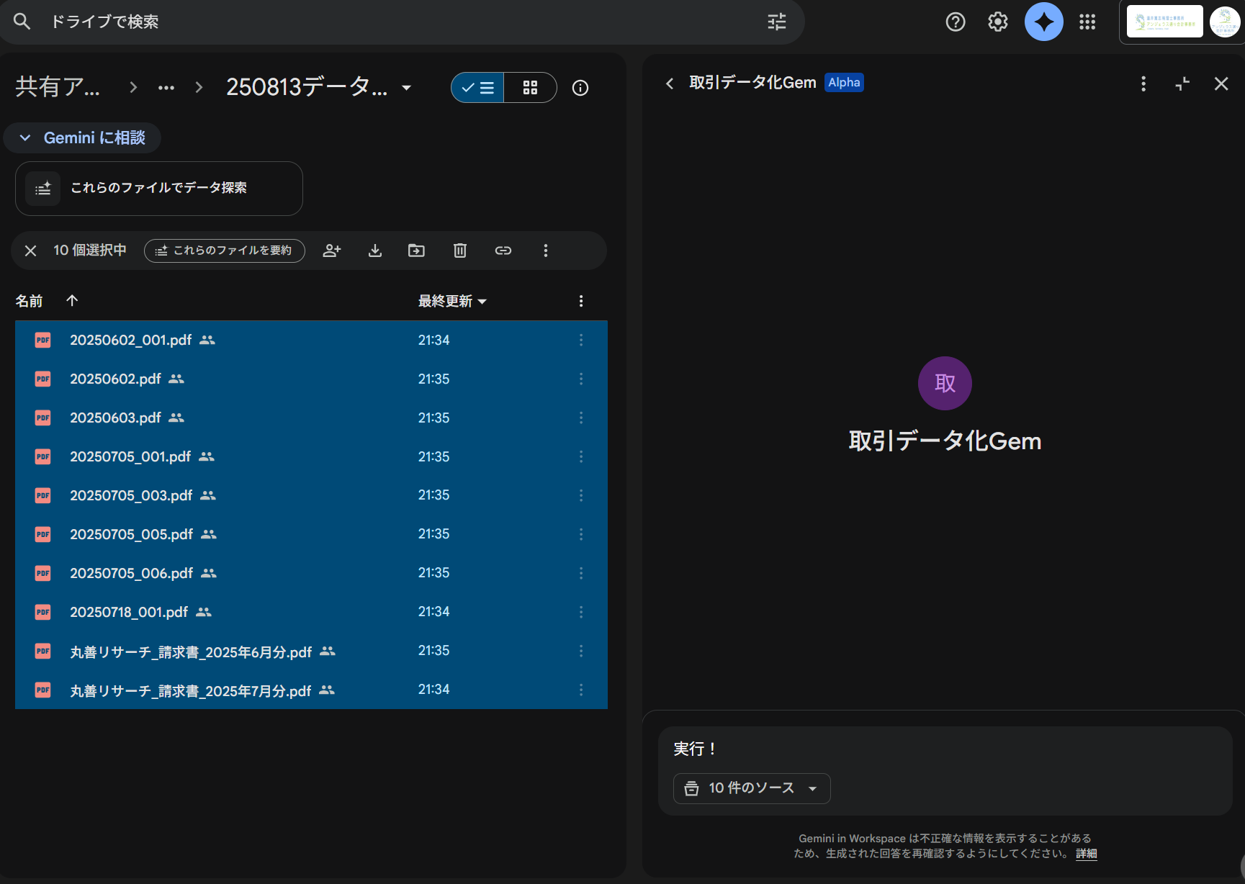Image resolution: width=1245 pixels, height=884 pixels.
Task: Open search filter options icon
Action: (776, 22)
